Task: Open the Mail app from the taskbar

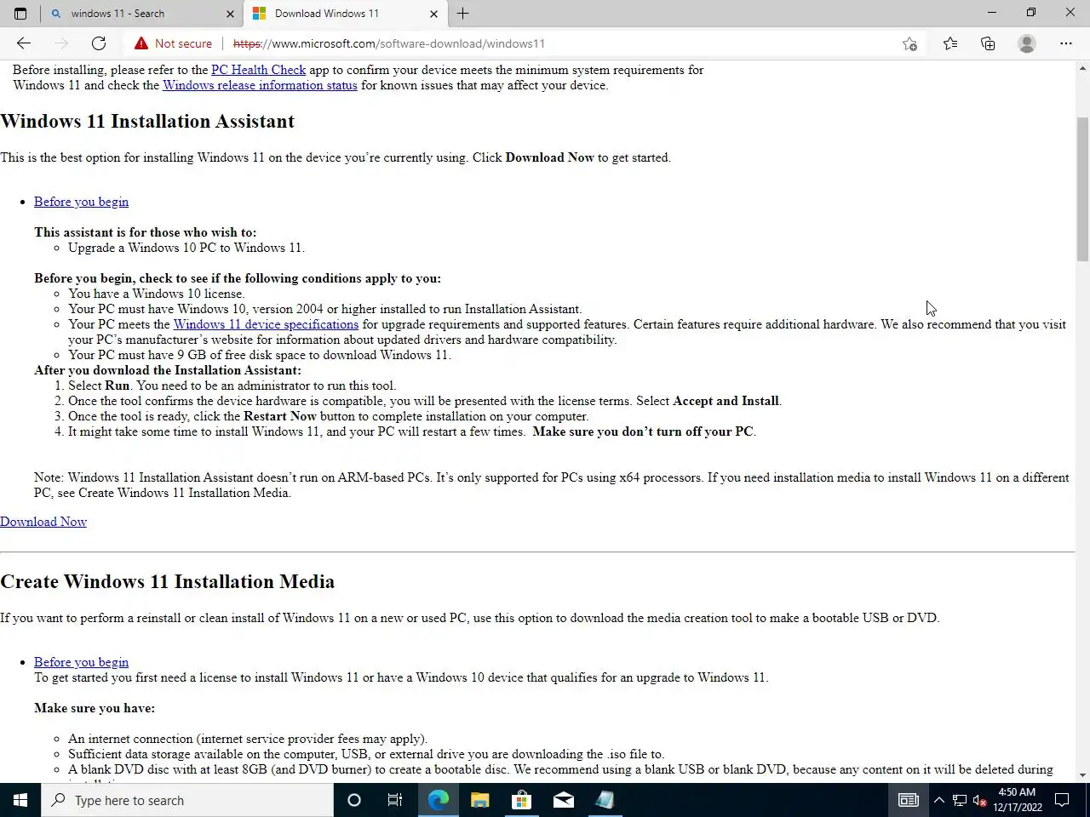Action: pos(563,800)
